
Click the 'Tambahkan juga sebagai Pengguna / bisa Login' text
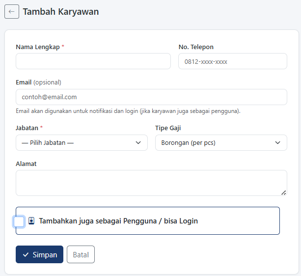coord(118,221)
